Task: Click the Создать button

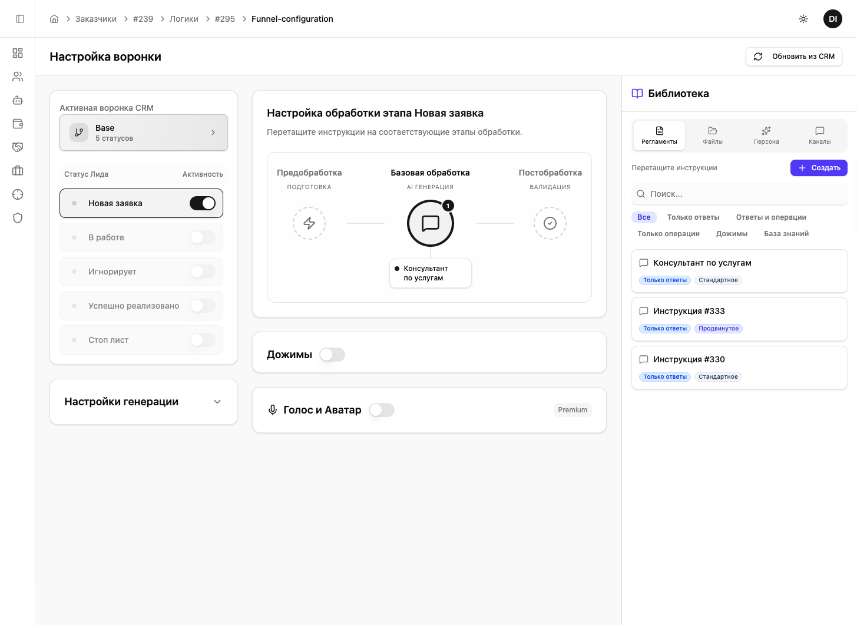Action: (x=819, y=168)
